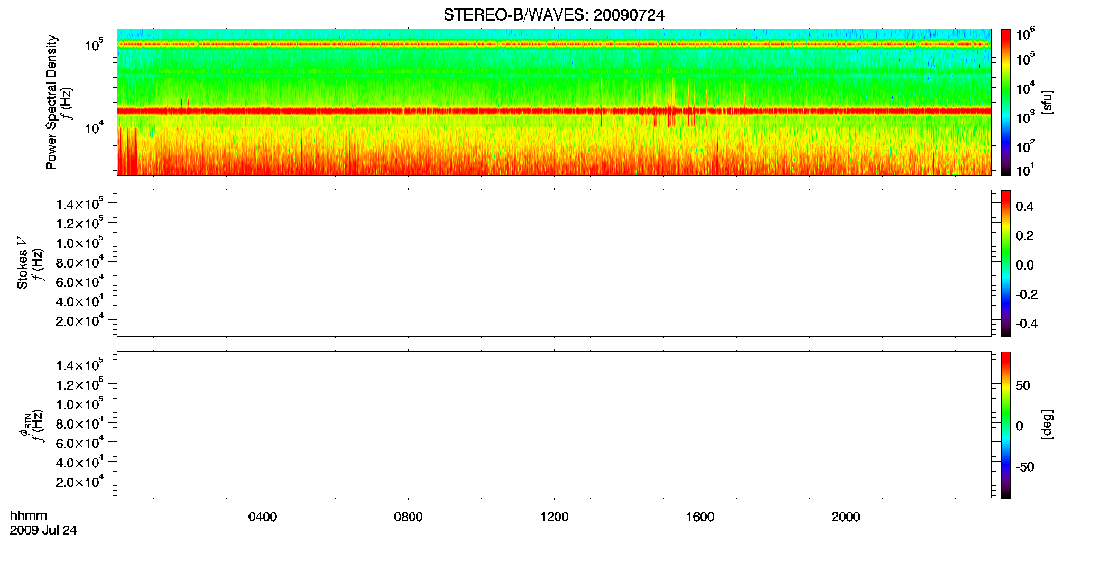
Task: Click the 1200 time axis label
Action: (x=554, y=517)
